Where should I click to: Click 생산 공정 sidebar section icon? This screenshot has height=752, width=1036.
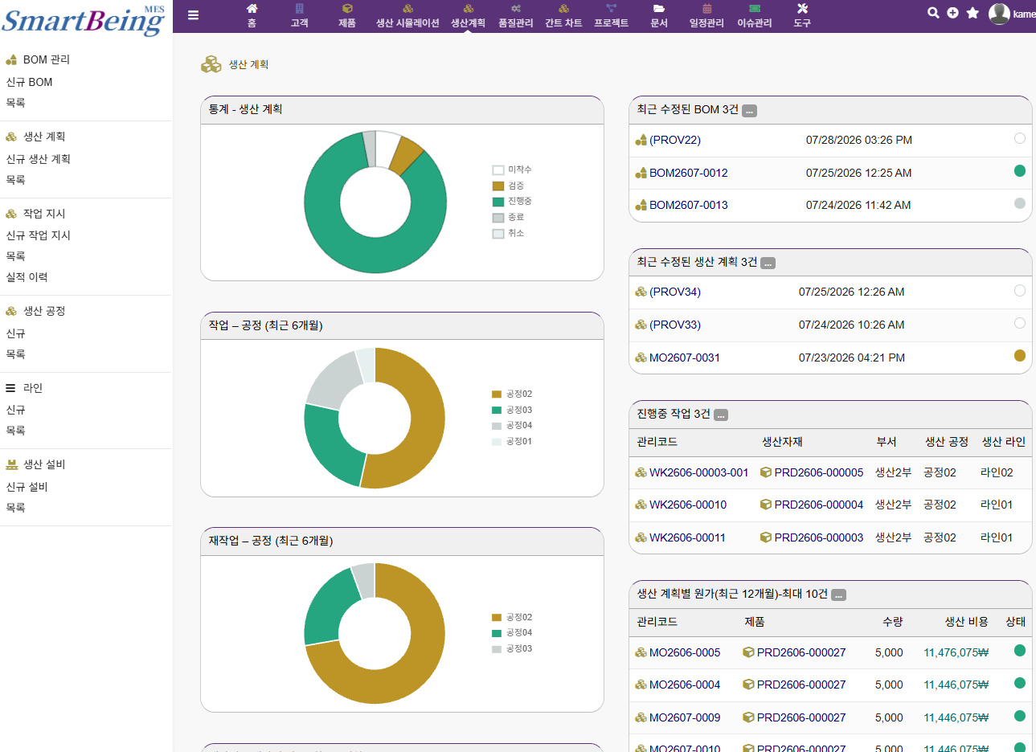(x=11, y=311)
